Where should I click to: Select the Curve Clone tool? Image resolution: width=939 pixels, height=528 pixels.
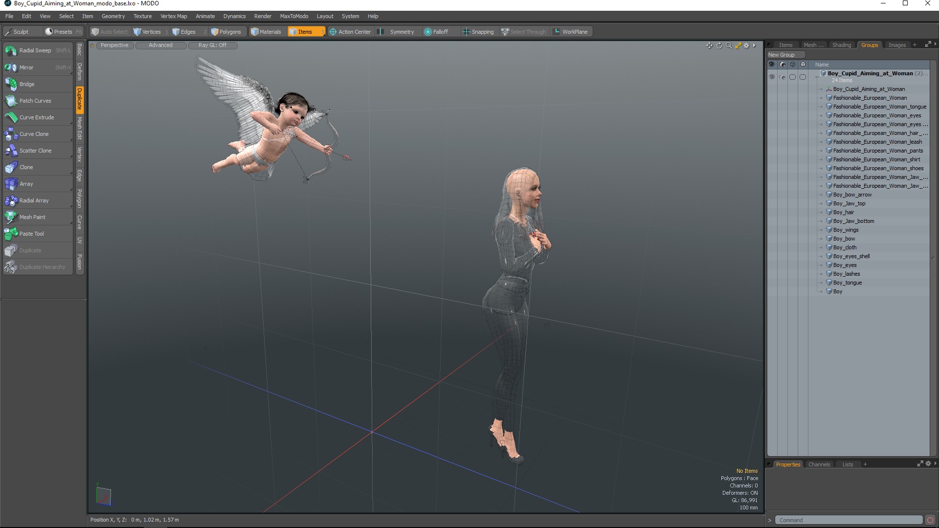(38, 134)
